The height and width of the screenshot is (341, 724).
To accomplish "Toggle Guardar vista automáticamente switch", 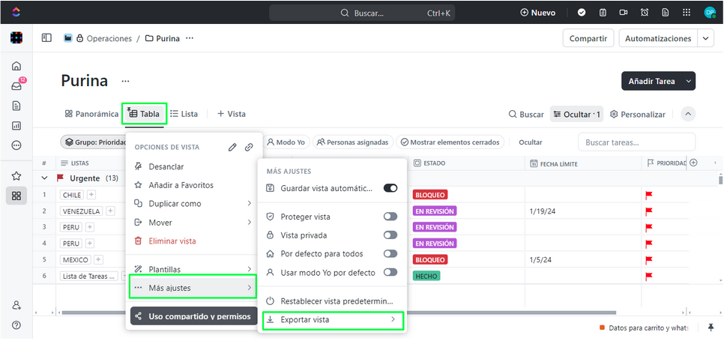I will (390, 188).
